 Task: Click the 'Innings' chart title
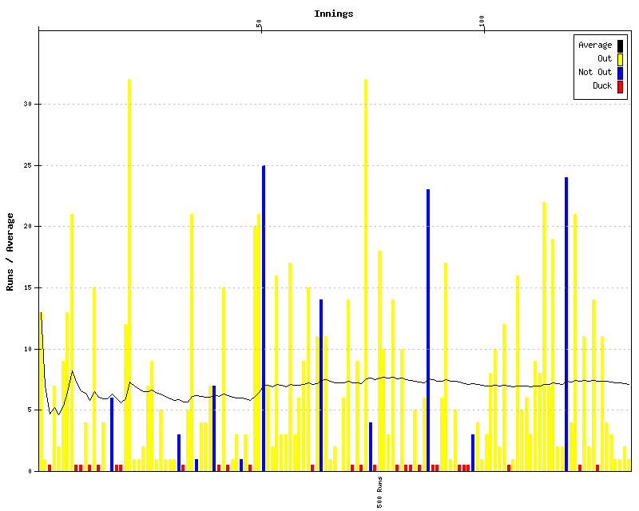tap(333, 14)
